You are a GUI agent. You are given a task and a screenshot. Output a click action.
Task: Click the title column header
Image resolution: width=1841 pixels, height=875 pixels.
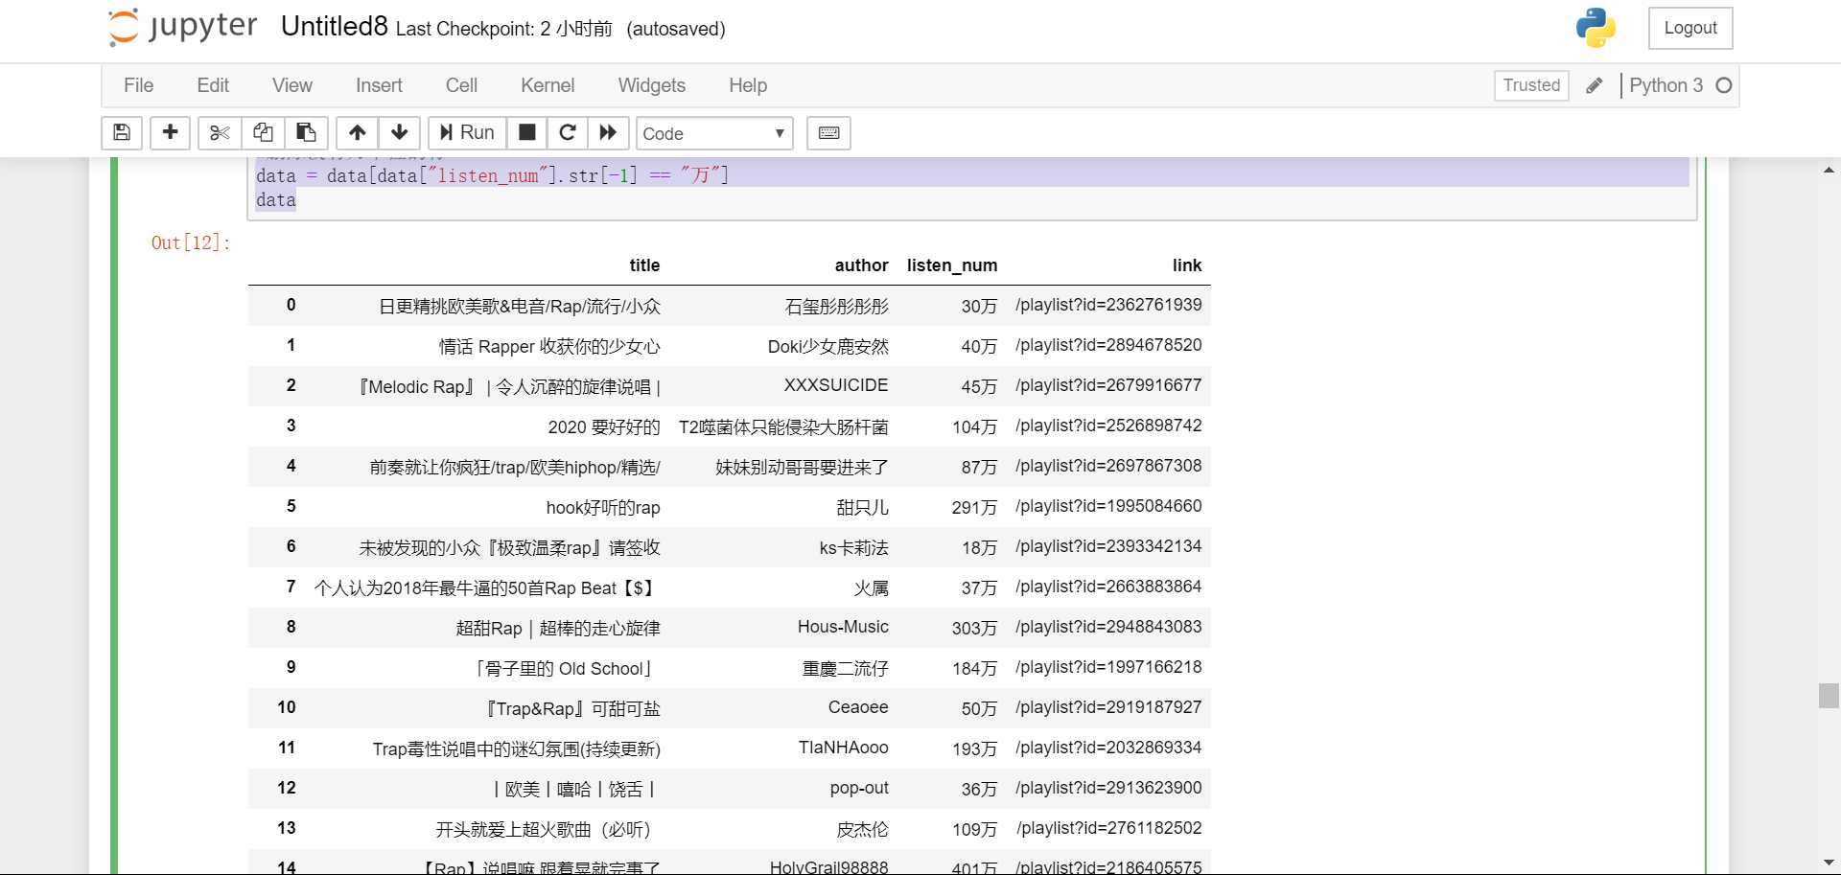(x=644, y=265)
